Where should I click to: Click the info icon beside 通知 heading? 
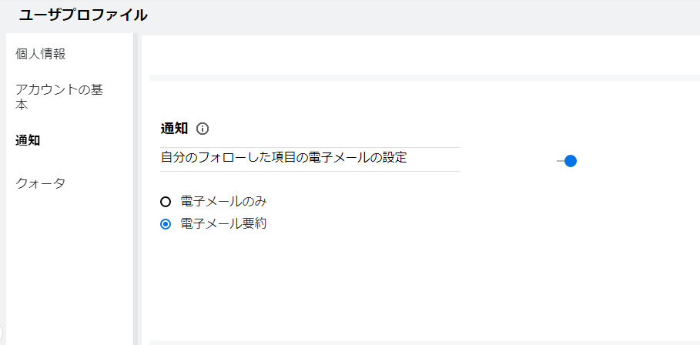coord(203,129)
